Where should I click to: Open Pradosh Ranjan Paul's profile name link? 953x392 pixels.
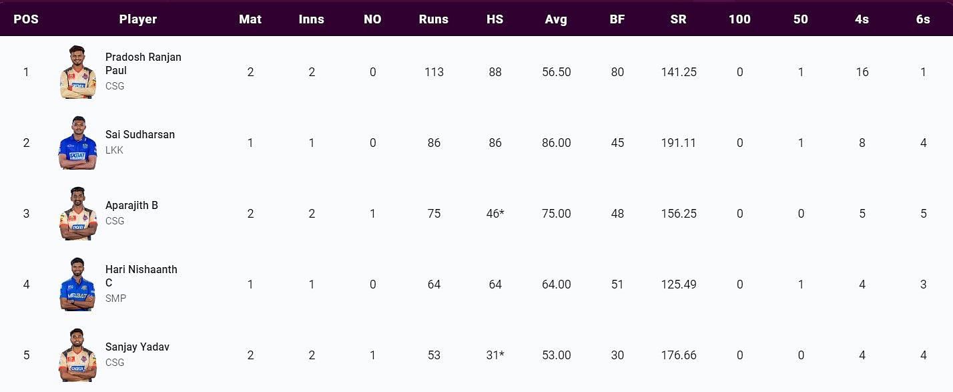click(x=143, y=64)
